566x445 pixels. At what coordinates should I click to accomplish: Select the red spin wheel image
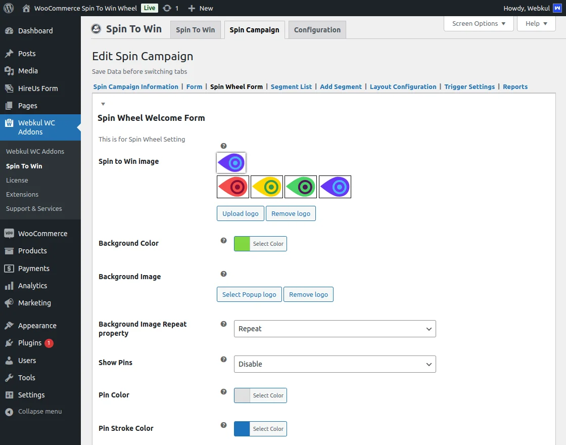tap(233, 187)
